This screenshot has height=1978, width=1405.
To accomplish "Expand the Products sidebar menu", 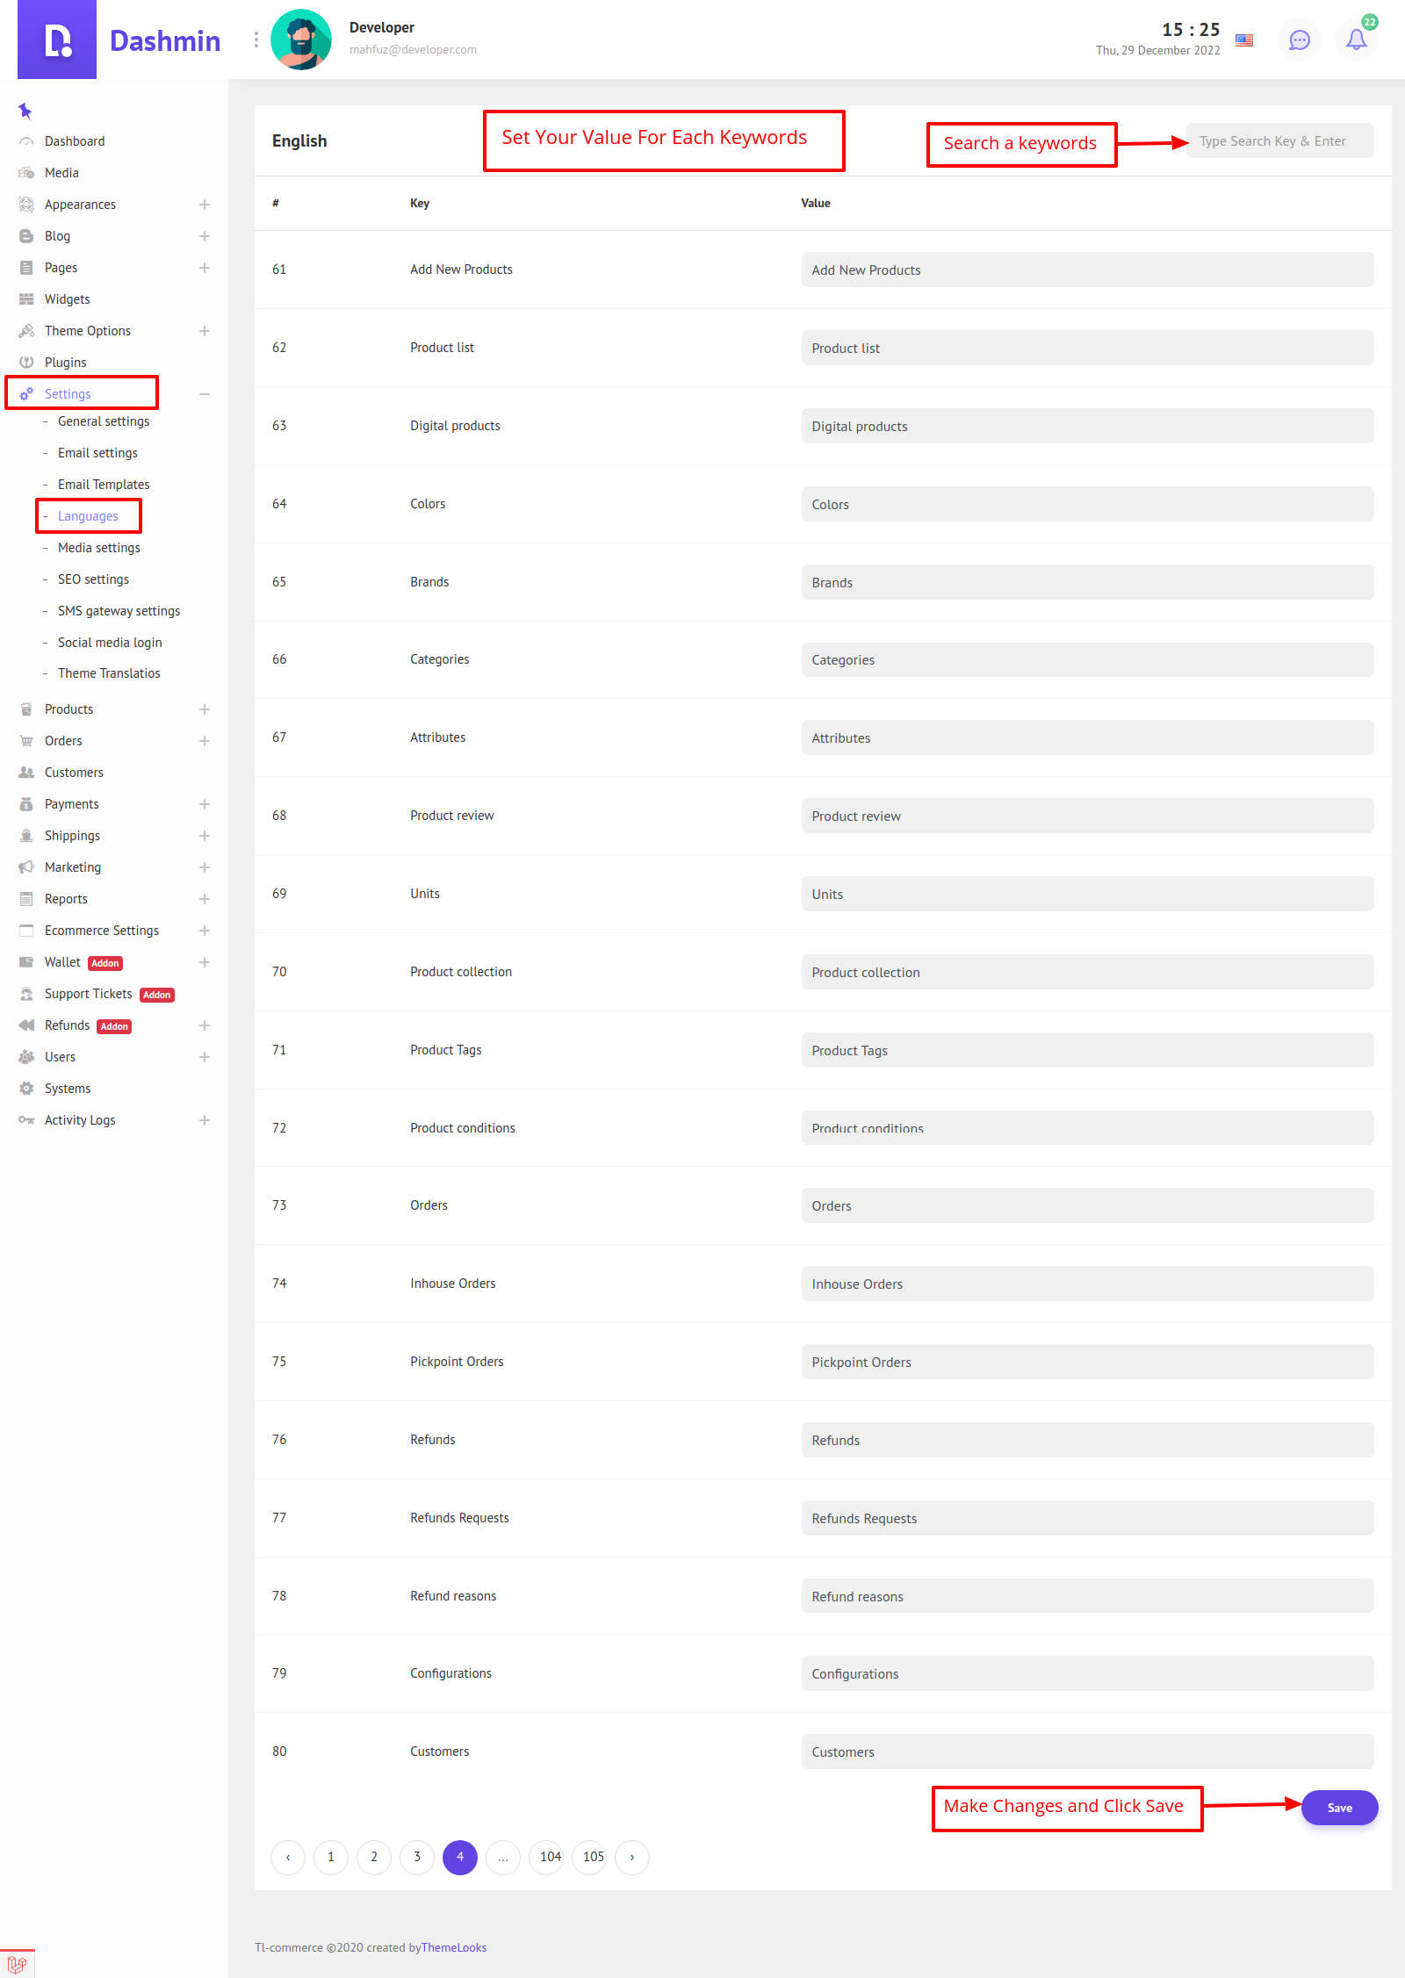I will (x=204, y=709).
